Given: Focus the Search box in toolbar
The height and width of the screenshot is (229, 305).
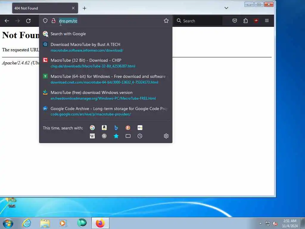Looking at the screenshot, I should tap(197, 21).
